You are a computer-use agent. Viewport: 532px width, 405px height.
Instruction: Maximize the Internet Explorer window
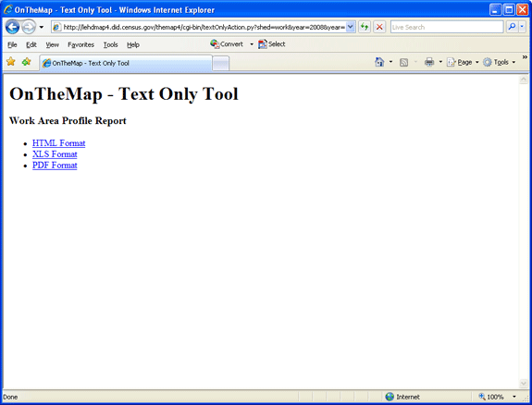[x=509, y=10]
